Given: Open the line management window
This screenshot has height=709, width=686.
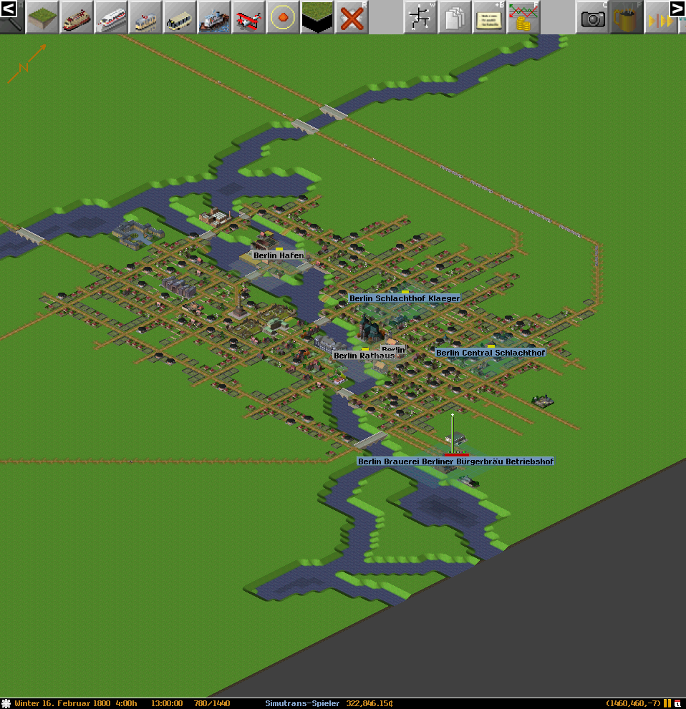Looking at the screenshot, I should (x=420, y=17).
